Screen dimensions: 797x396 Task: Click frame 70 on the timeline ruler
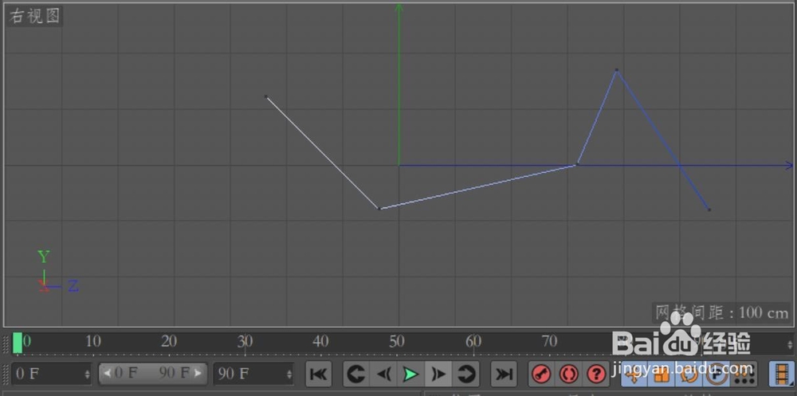(549, 342)
